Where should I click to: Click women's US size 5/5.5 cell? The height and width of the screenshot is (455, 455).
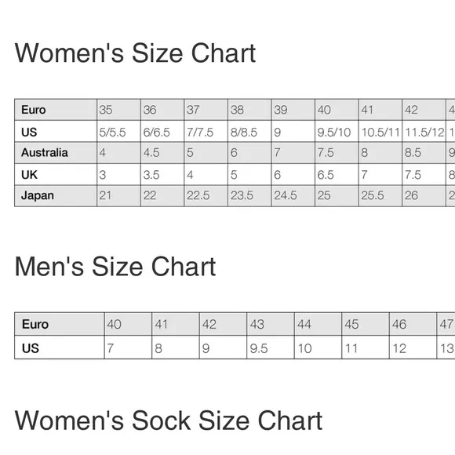pyautogui.click(x=118, y=132)
